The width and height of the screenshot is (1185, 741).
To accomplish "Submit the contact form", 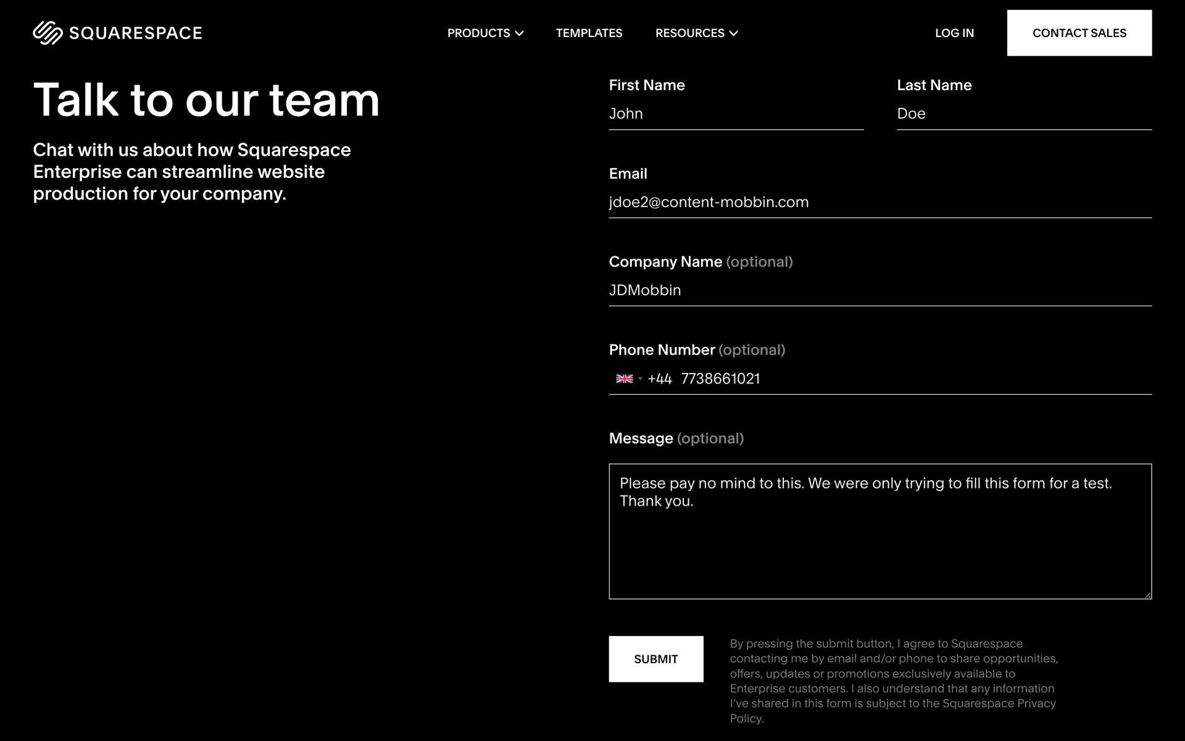I will click(656, 659).
